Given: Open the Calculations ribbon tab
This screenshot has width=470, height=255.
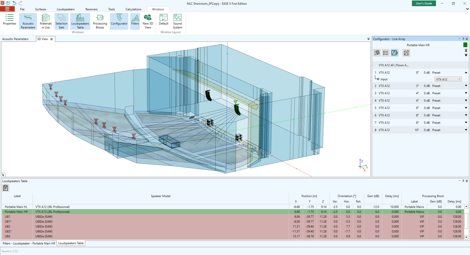Looking at the screenshot, I should tap(133, 9).
